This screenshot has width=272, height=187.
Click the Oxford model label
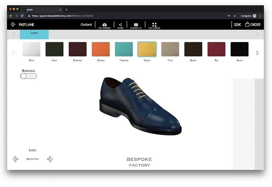[x=86, y=25]
